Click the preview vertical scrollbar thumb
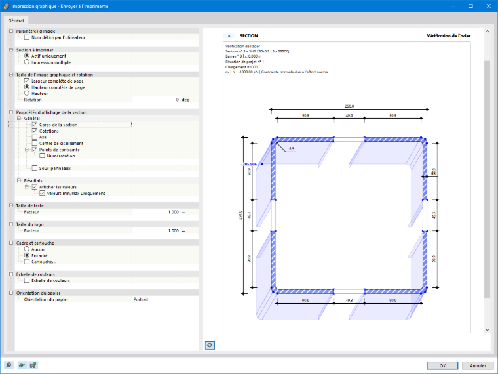 tap(487, 178)
